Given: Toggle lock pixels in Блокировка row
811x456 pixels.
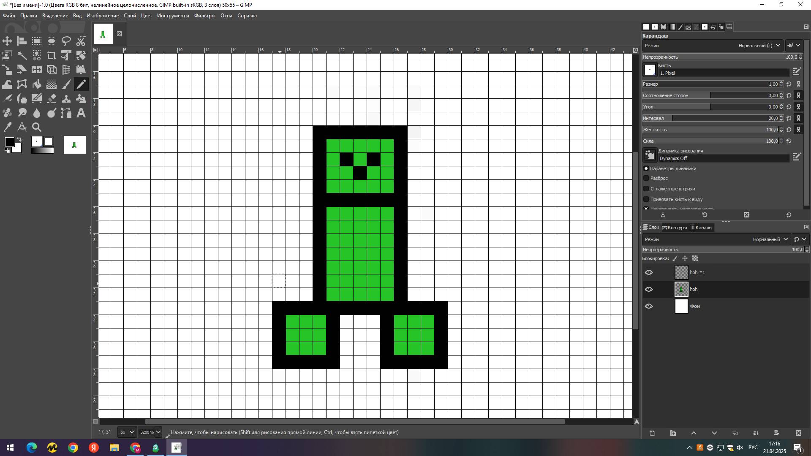Looking at the screenshot, I should tap(675, 258).
